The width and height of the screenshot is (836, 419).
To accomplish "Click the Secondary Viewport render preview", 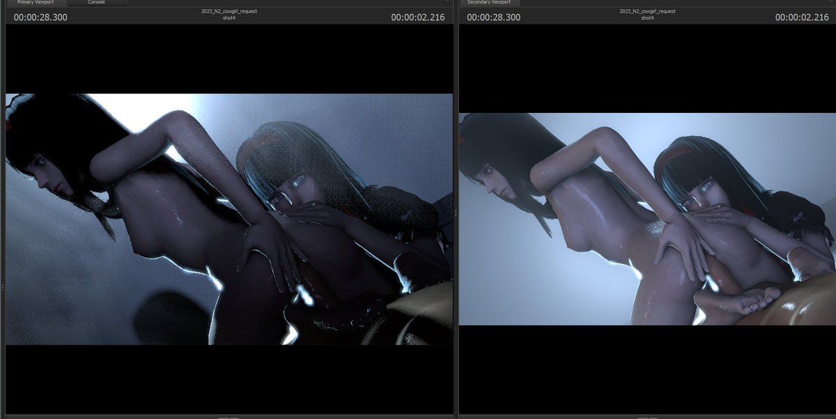I will [647, 219].
